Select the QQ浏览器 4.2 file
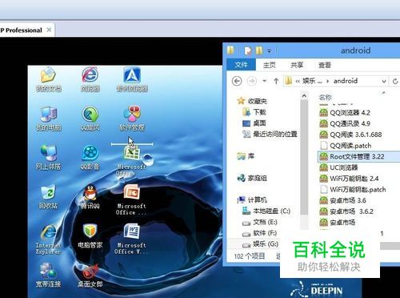 (345, 112)
